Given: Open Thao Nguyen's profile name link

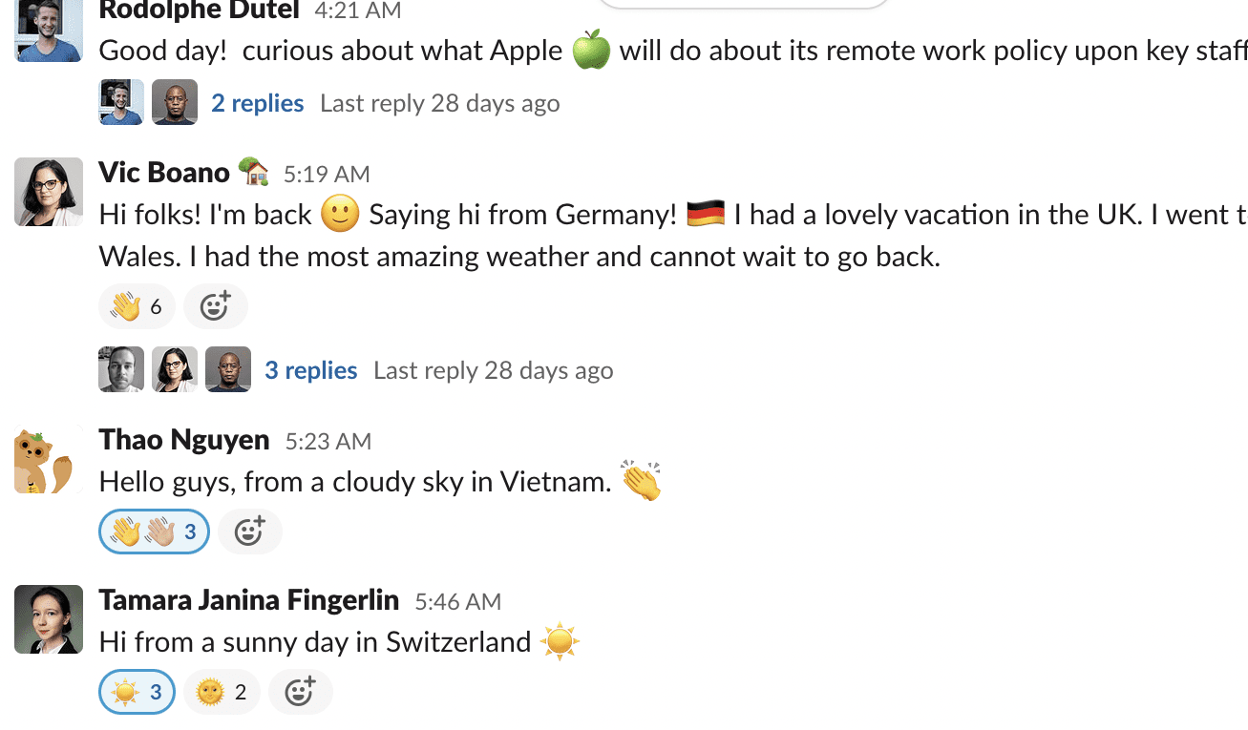Looking at the screenshot, I should click(184, 440).
